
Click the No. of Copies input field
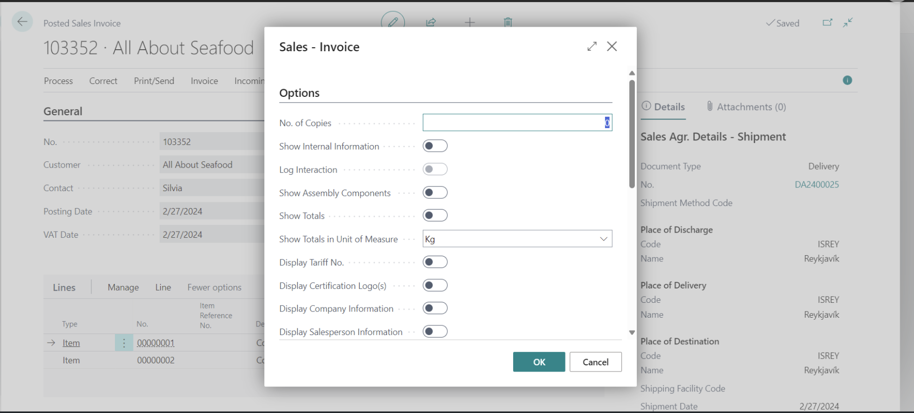pyautogui.click(x=516, y=122)
